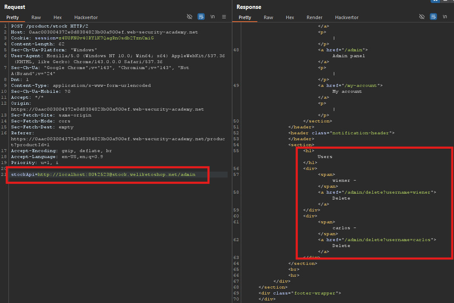Toggle word wrap icon in Request panel
454x303 pixels.
pyautogui.click(x=201, y=17)
